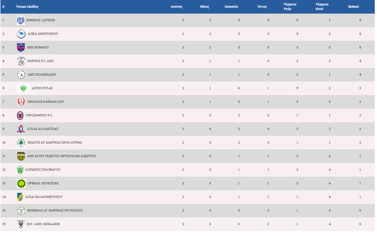377x236 pixels.
Task: Click the Ισοπαλία column header
Action: pos(231,6)
